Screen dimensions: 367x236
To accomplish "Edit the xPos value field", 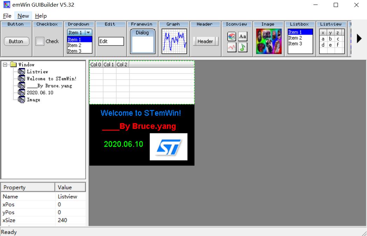I will click(x=70, y=204).
